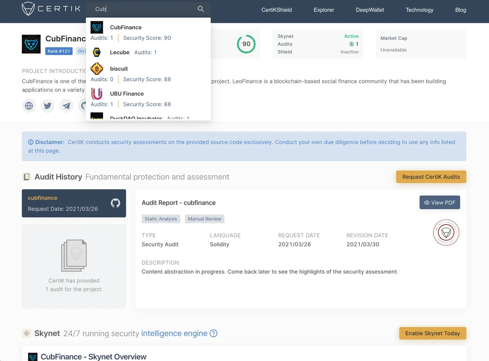Click the Security Audit type value

pos(160,244)
